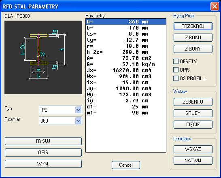Click the IPE combo box field
This screenshot has height=178, width=221.
click(60, 110)
